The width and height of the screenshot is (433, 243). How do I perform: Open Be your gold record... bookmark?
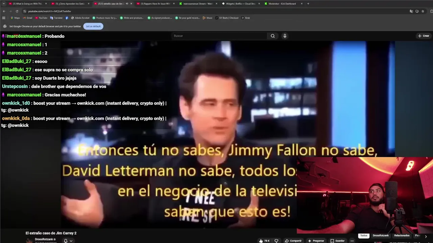pos(187,18)
